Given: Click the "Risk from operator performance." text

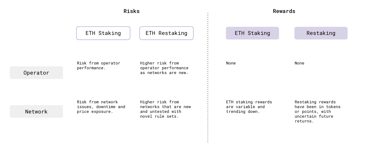Looking at the screenshot, I should tap(99, 65).
